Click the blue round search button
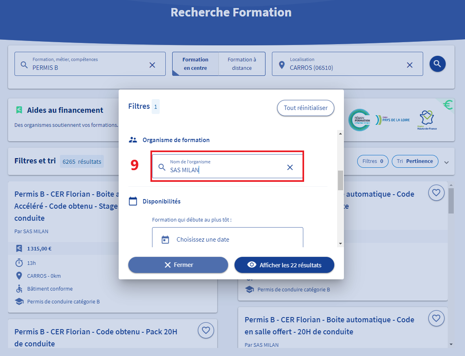The width and height of the screenshot is (465, 356). pyautogui.click(x=437, y=63)
